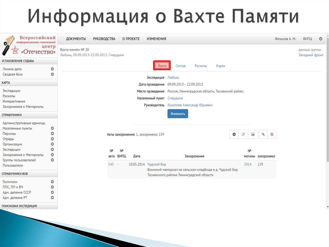Open the edit act icon

(x=243, y=134)
